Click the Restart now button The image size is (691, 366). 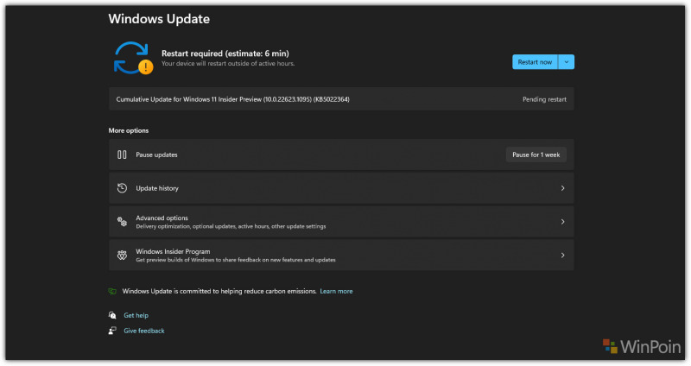click(535, 62)
